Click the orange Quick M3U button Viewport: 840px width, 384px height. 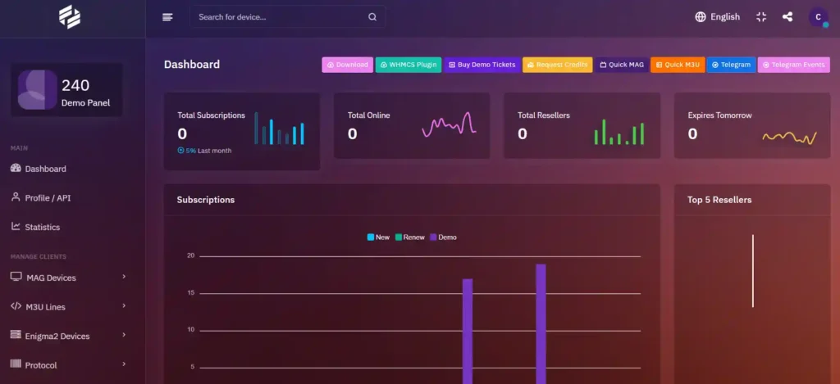click(x=678, y=65)
